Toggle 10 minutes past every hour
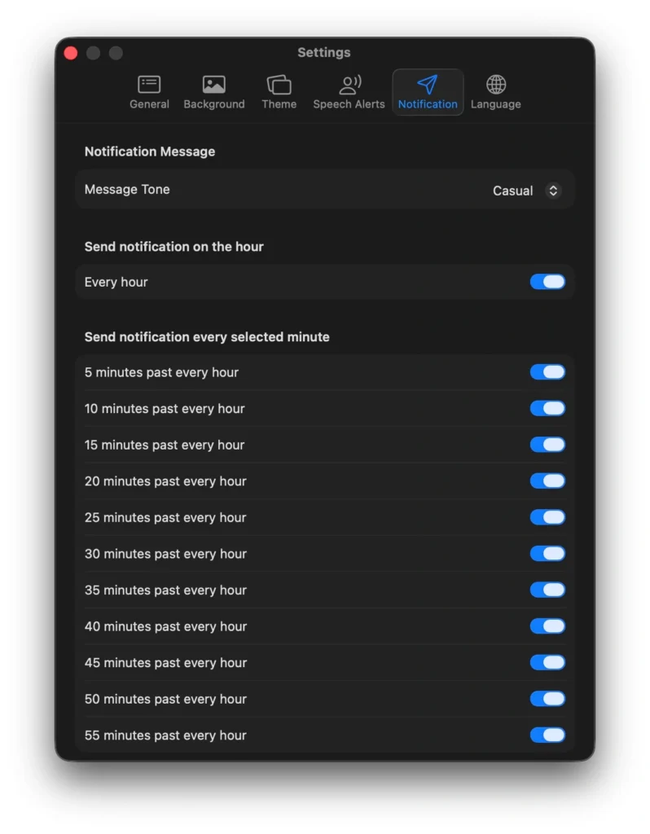This screenshot has width=650, height=834. click(547, 409)
